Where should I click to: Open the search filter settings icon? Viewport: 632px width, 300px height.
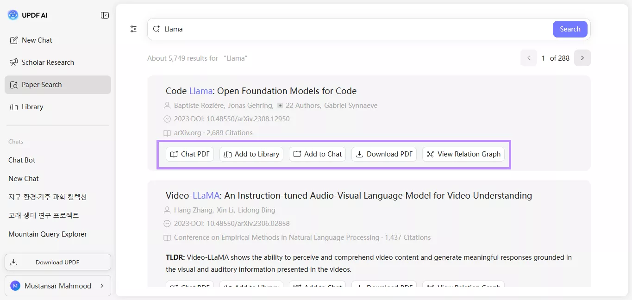tap(133, 29)
